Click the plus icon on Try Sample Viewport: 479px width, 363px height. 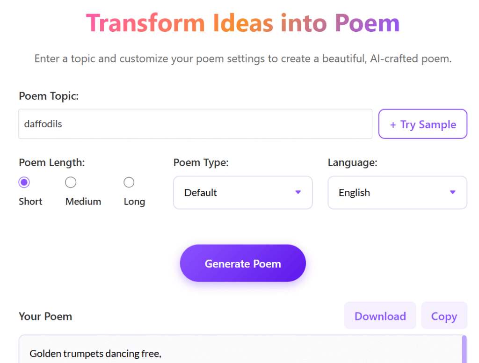coord(393,125)
